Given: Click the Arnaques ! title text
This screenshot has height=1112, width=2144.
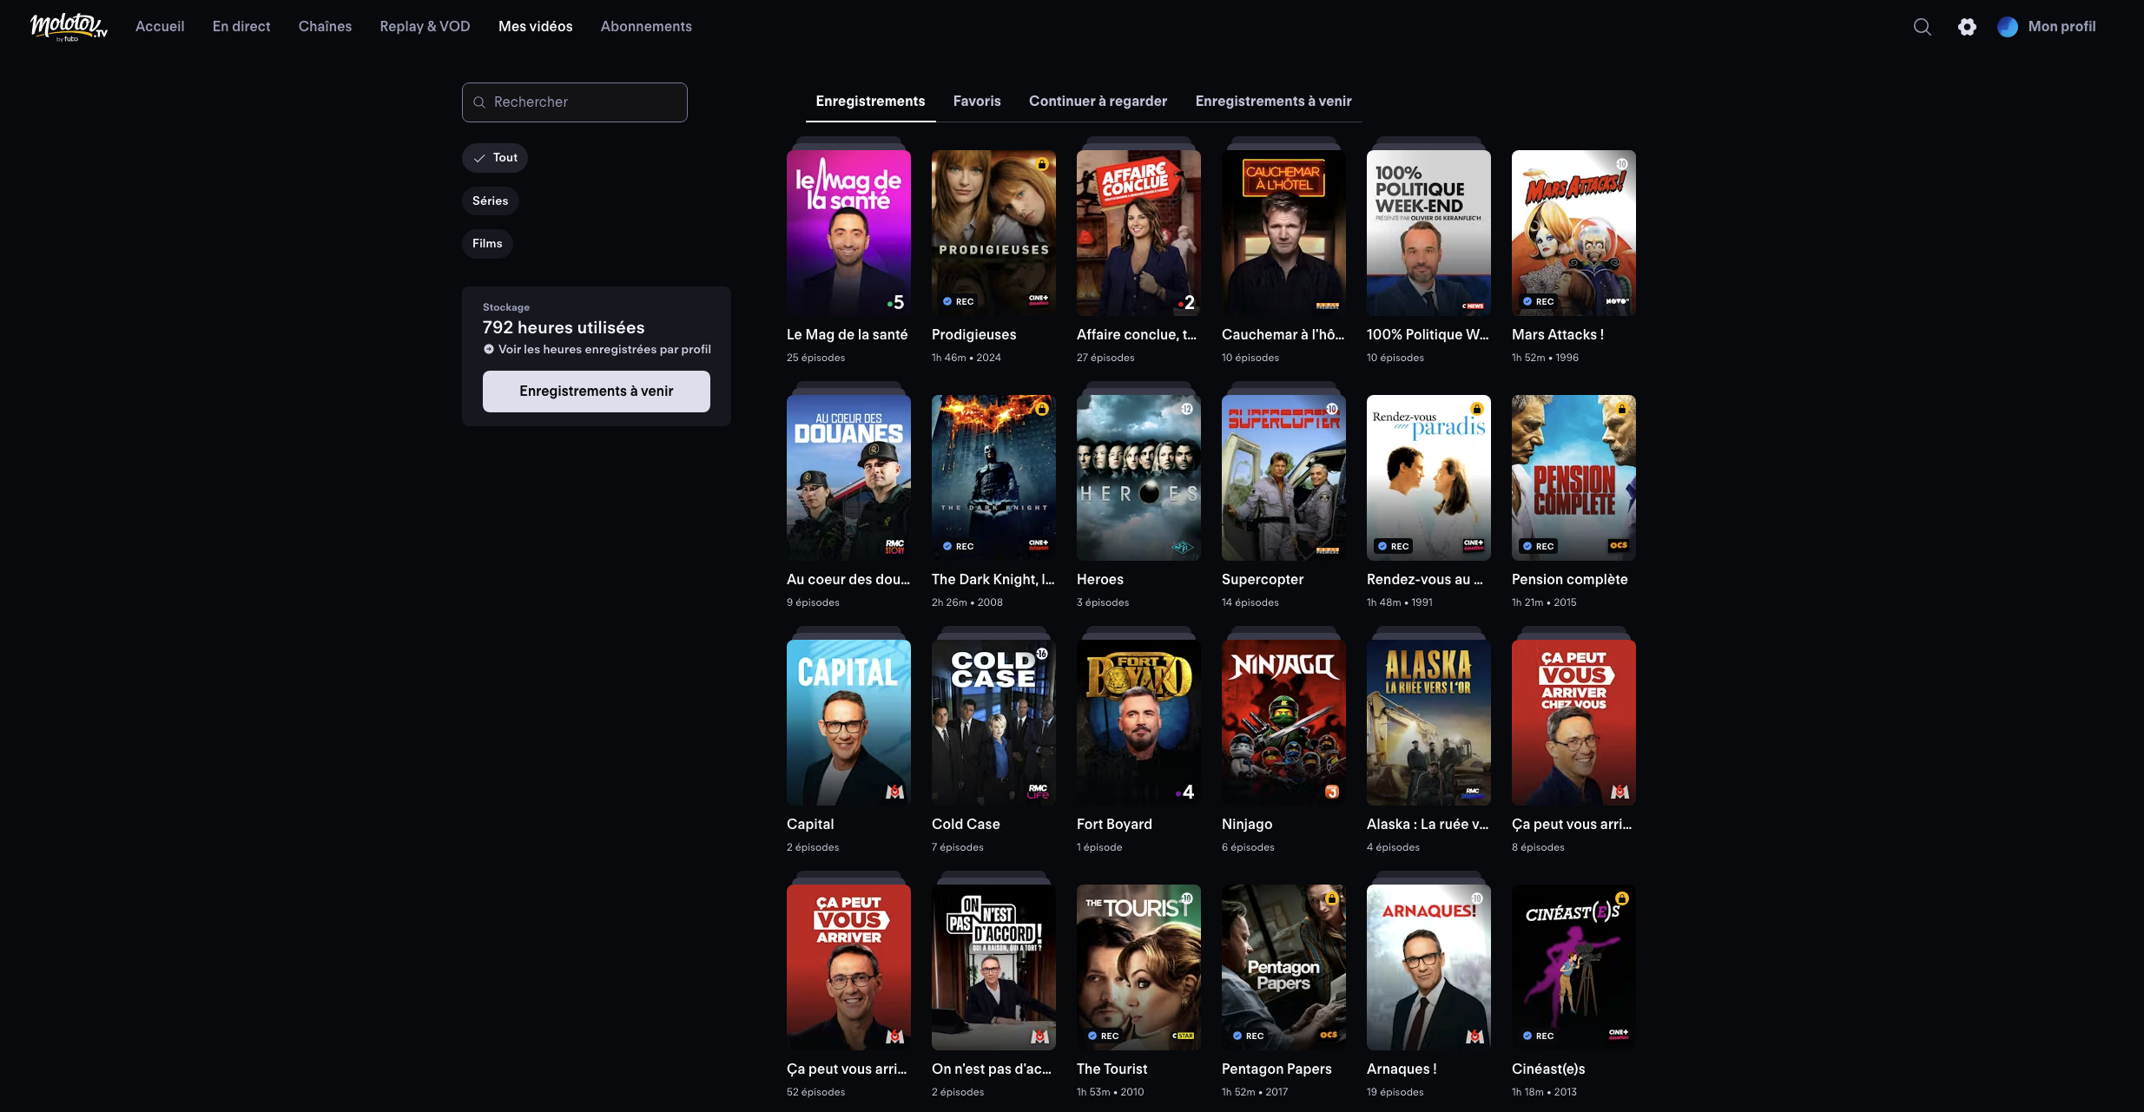Looking at the screenshot, I should 1402,1069.
